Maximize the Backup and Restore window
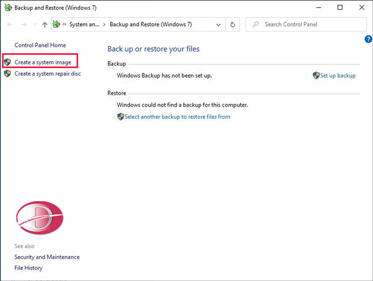Image resolution: width=373 pixels, height=281 pixels. coord(340,7)
